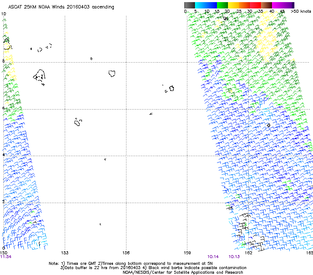
Task: Select the green 15-20 knots color bar segment
Action: (x=222, y=5)
